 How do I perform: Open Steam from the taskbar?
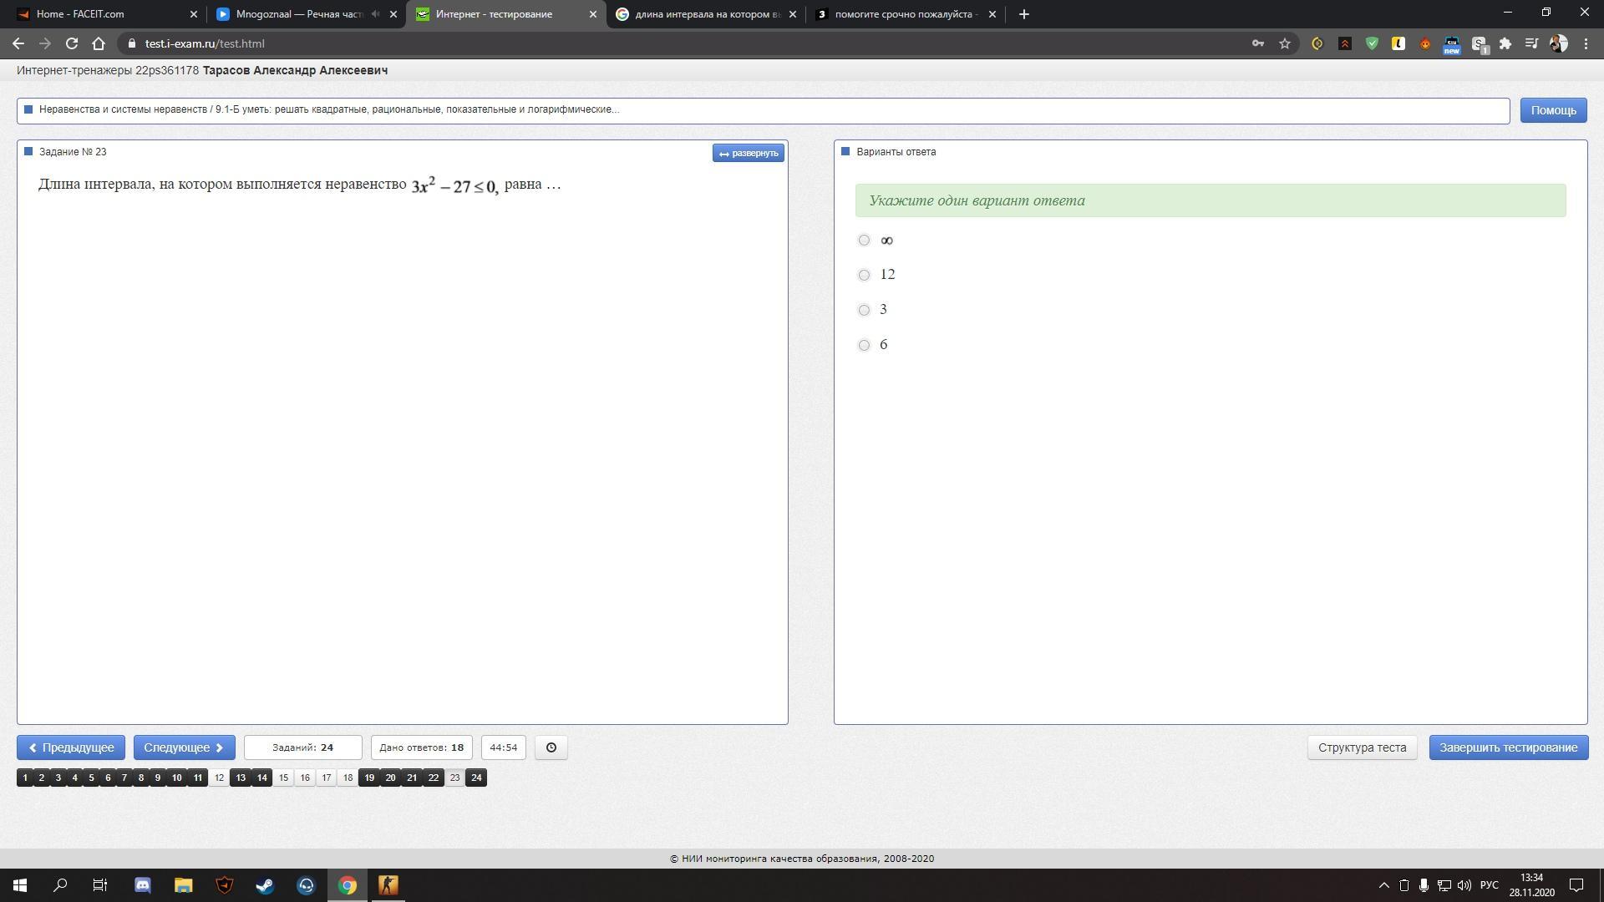(x=265, y=885)
